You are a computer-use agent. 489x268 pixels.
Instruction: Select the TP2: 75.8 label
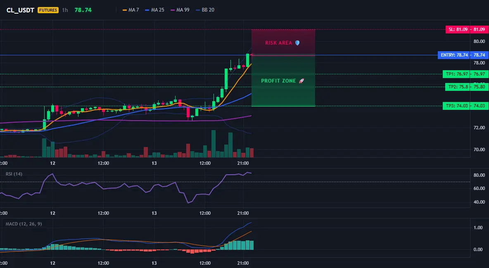tap(458, 87)
